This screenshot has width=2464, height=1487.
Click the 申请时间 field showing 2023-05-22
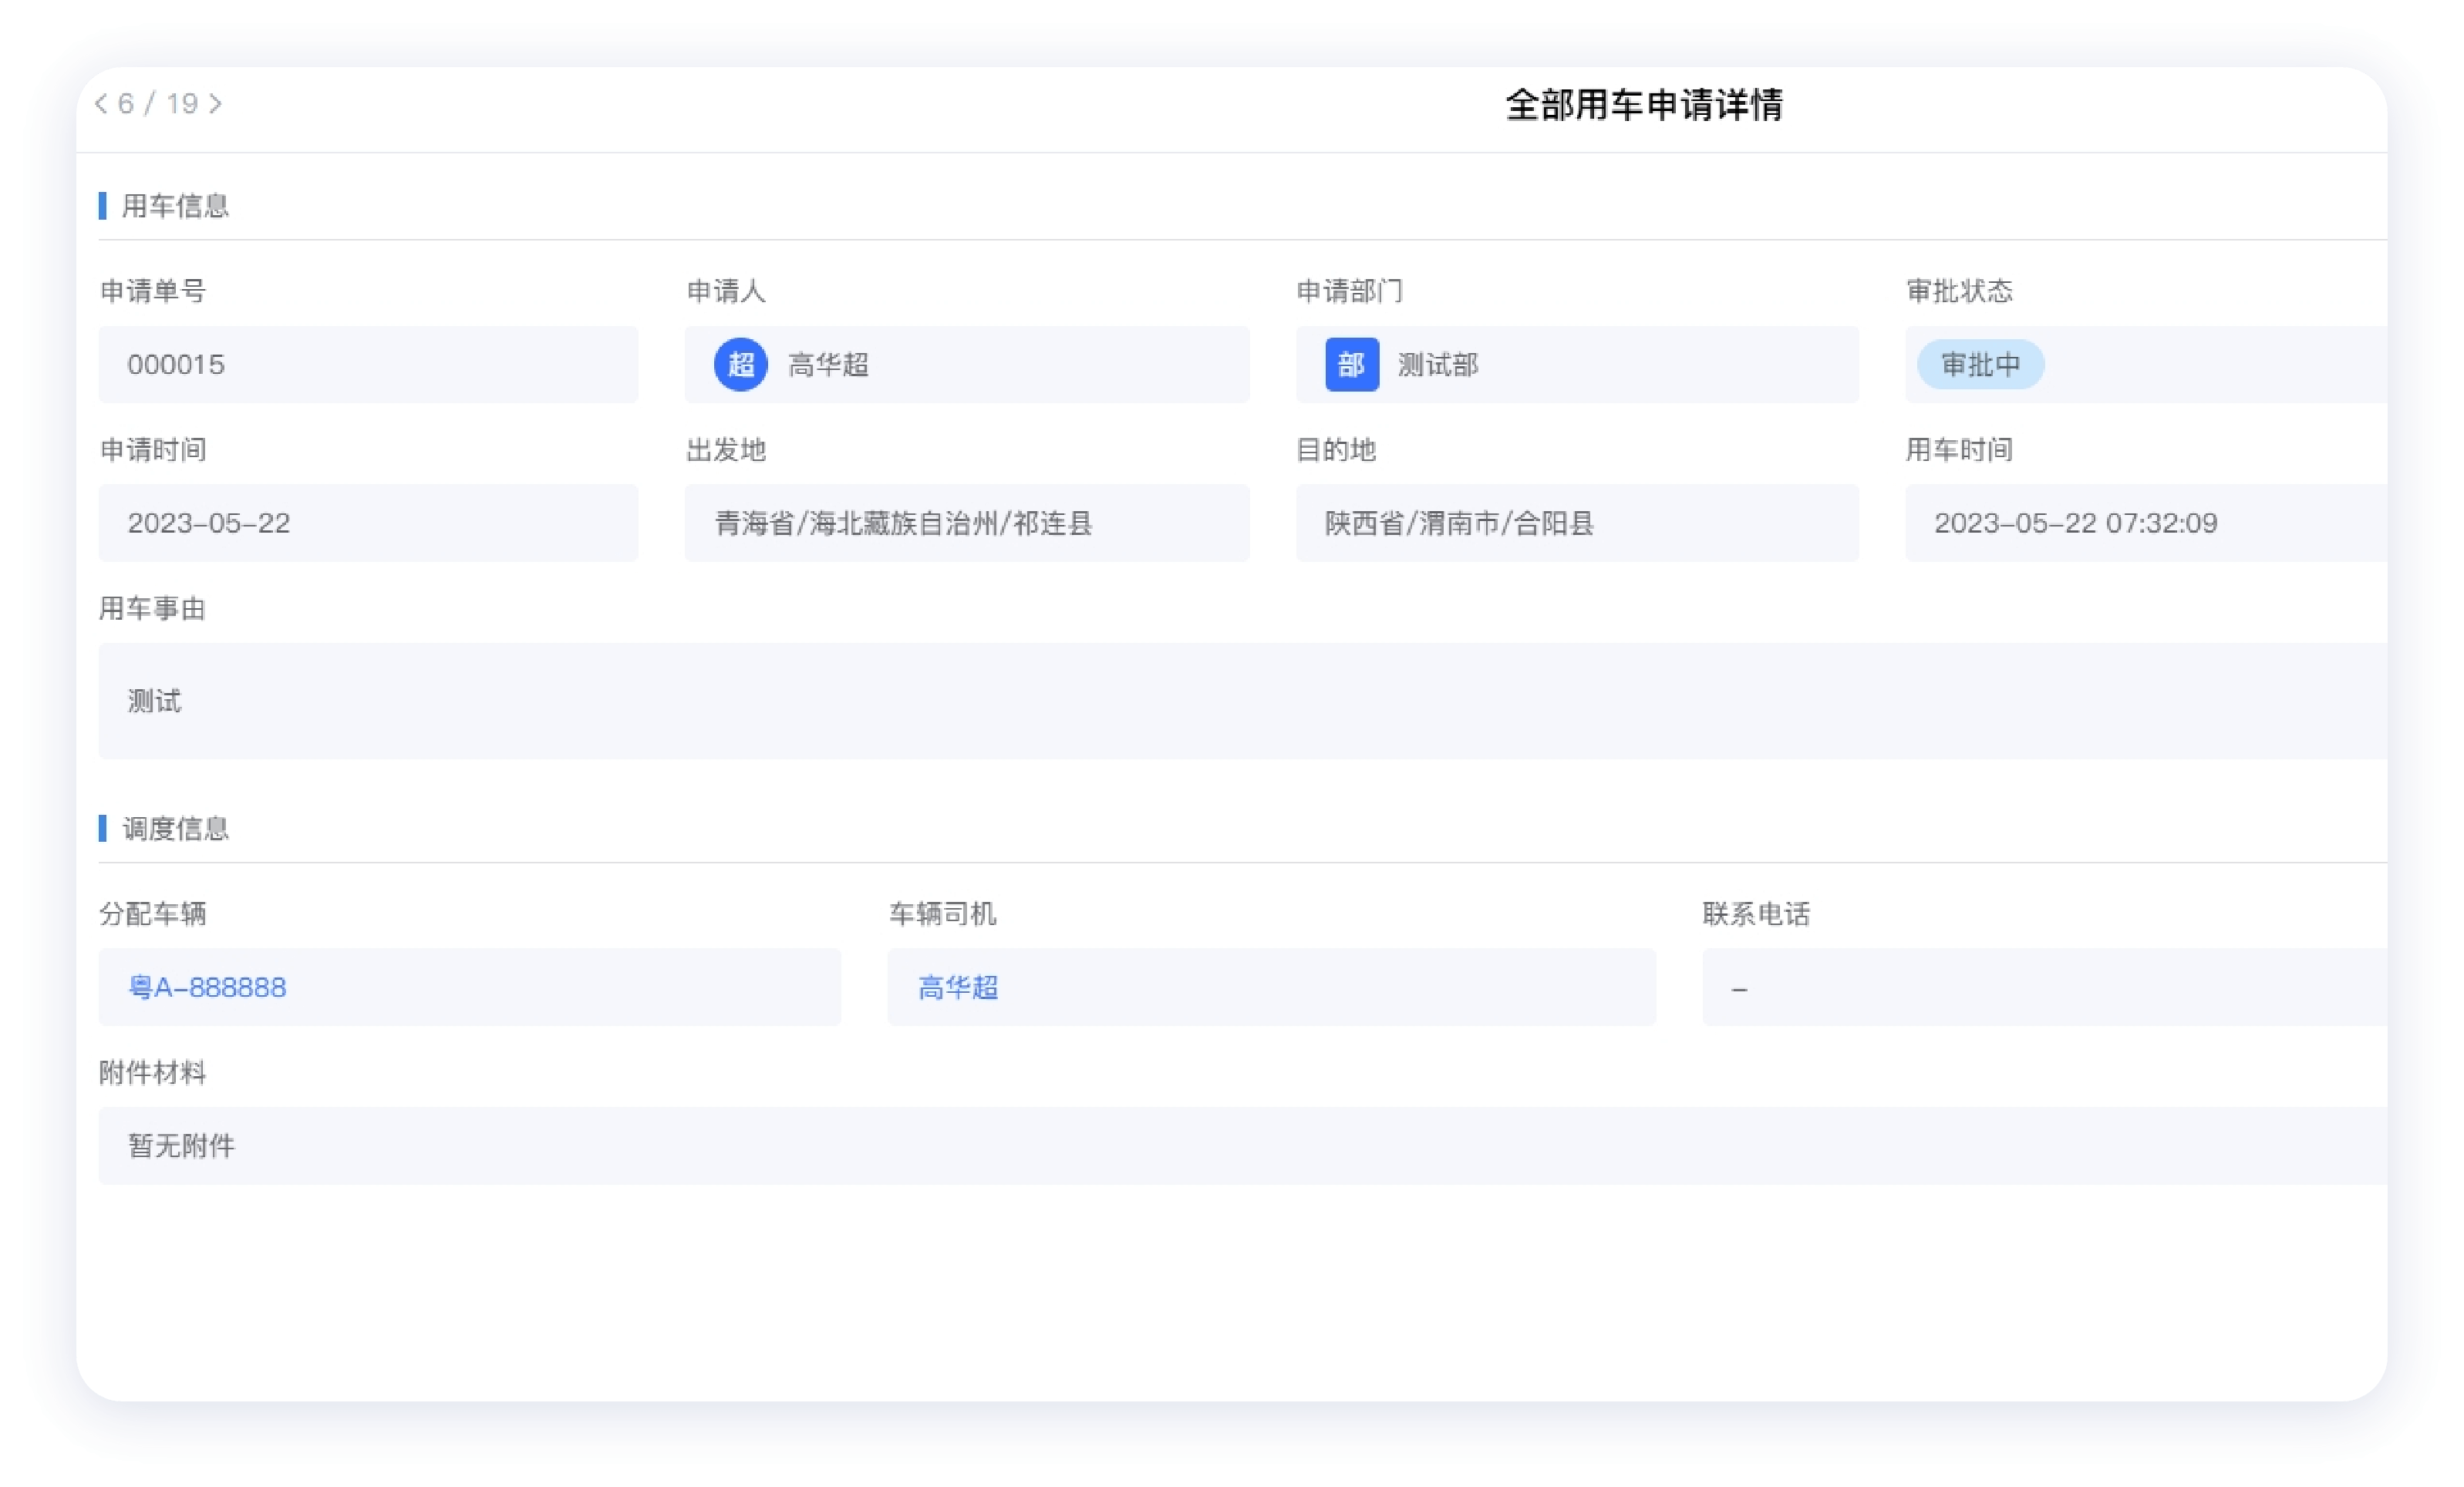pos(368,523)
